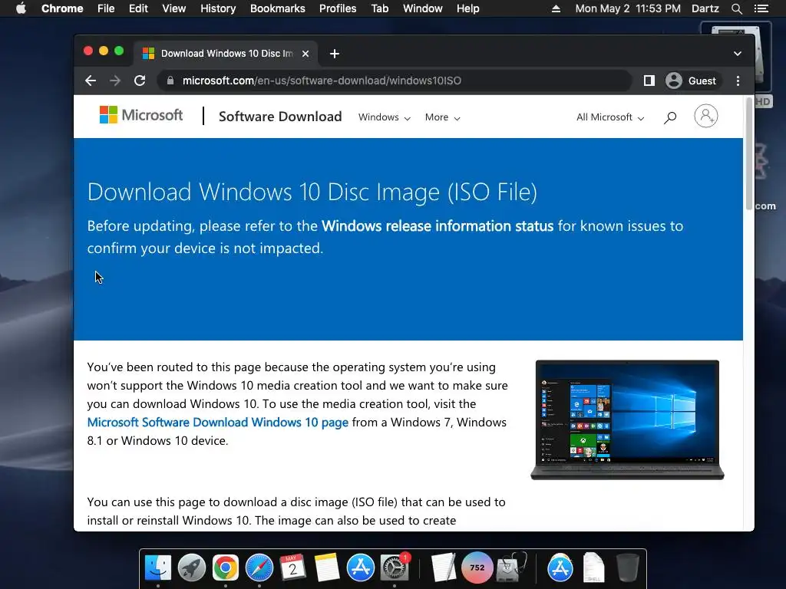
Task: Open Spotlight search in menu bar
Action: tap(737, 8)
